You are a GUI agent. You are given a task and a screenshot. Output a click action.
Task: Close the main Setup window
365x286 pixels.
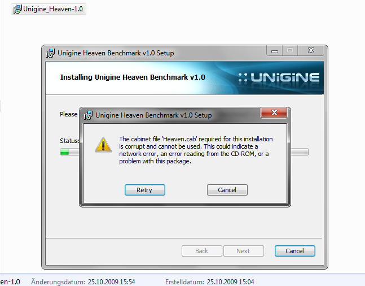[311, 51]
